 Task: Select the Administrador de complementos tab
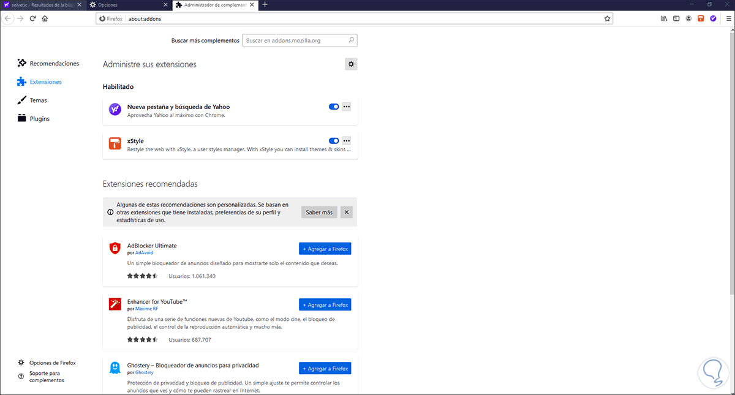click(214, 4)
